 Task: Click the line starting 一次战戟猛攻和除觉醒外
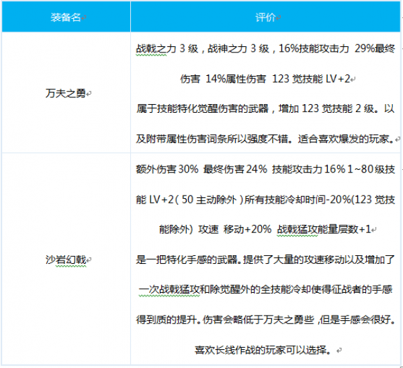pos(265,289)
